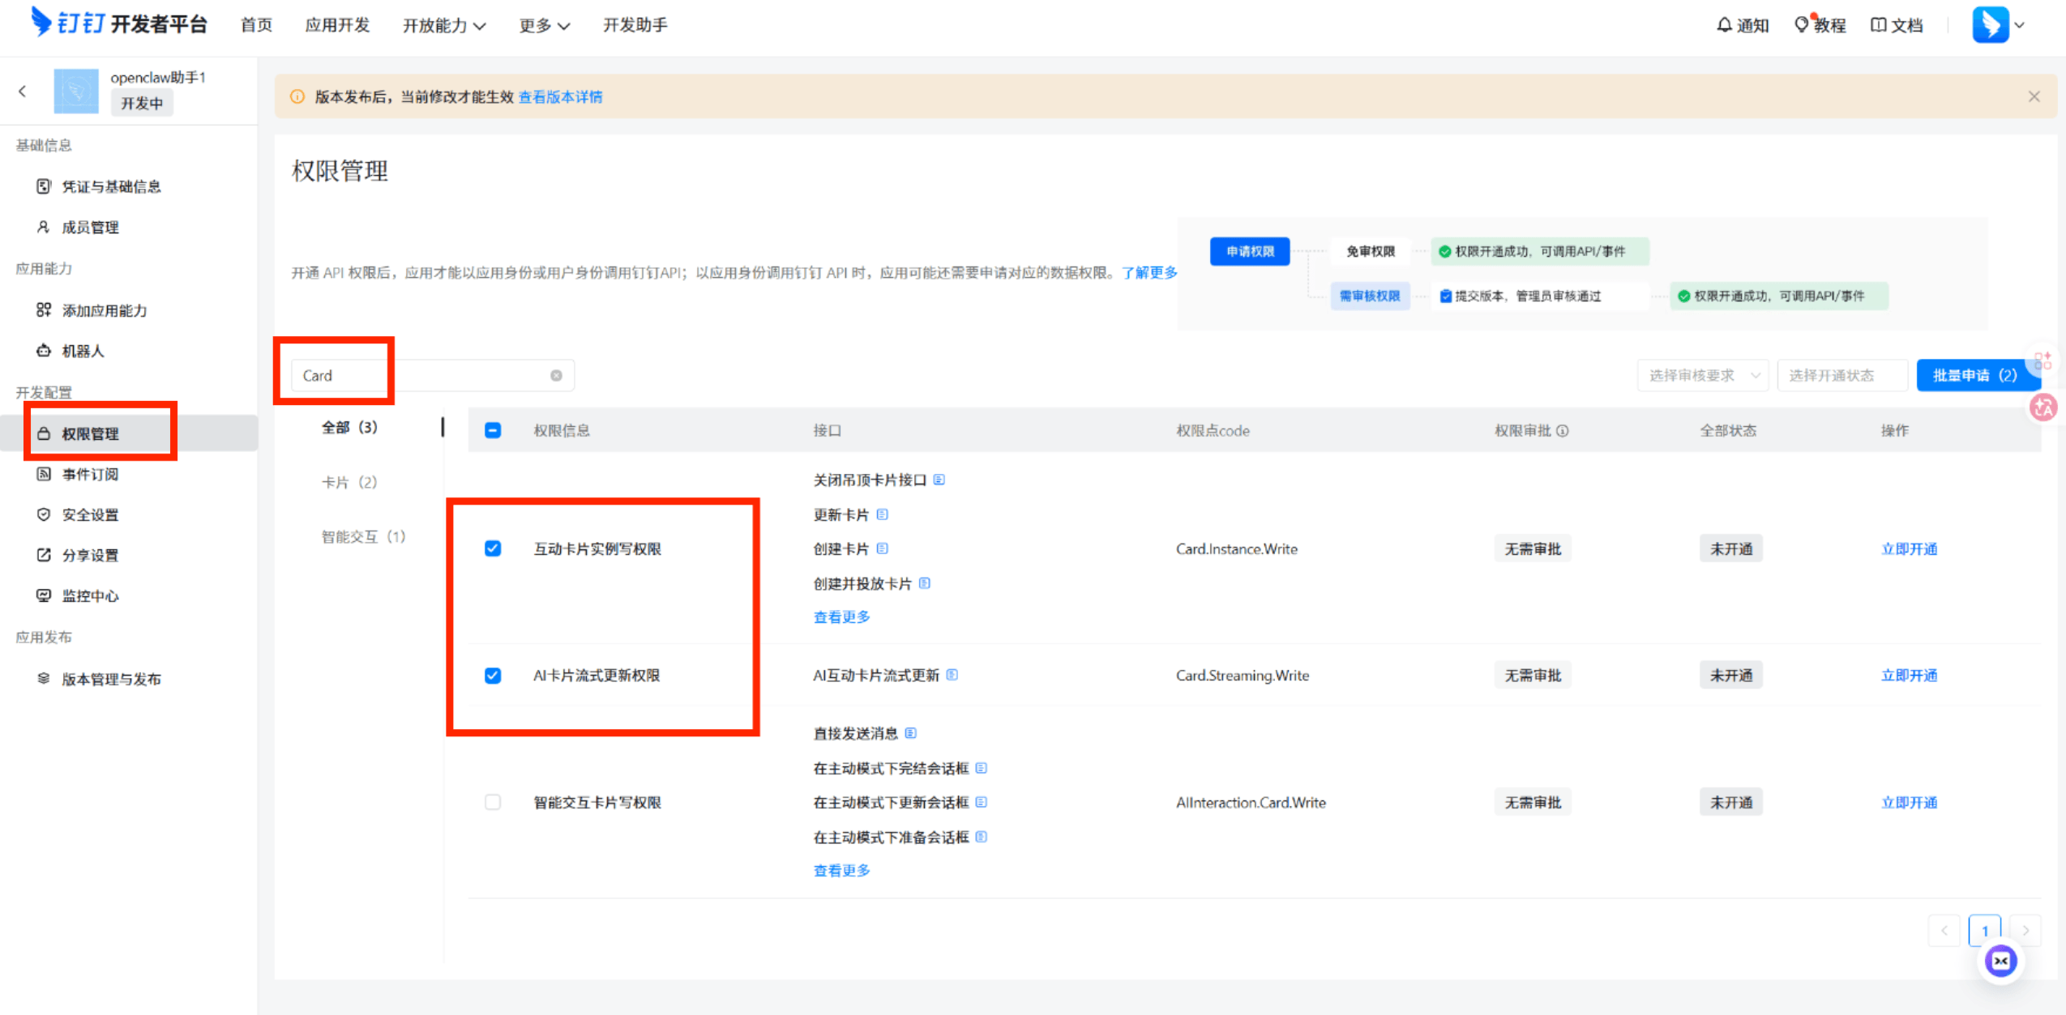Image resolution: width=2066 pixels, height=1015 pixels.
Task: Click 立即开通 for Card.Streaming.Write
Action: 1909,675
